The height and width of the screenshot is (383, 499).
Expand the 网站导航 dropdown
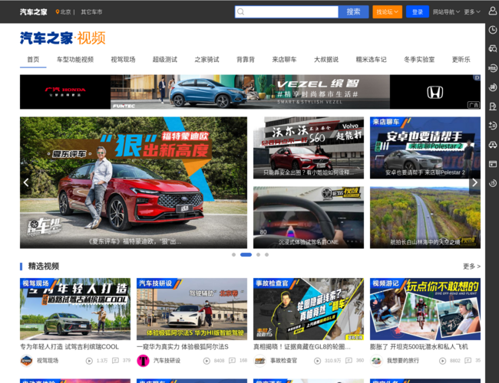tap(446, 11)
